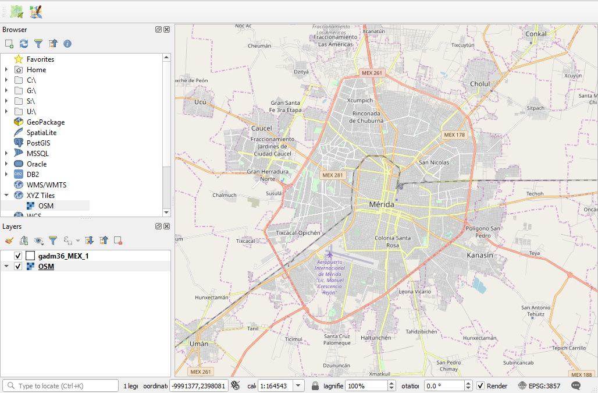This screenshot has width=598, height=393.
Task: Toggle the OSM layer visibility checkbox
Action: pos(18,266)
